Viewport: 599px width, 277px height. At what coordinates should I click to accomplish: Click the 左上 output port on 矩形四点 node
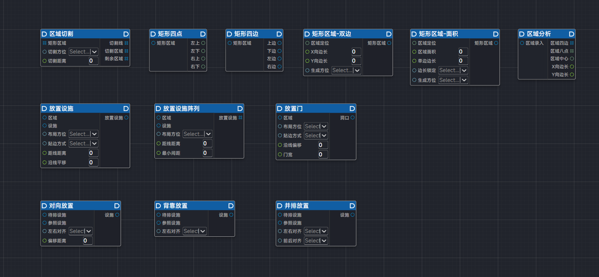[203, 43]
